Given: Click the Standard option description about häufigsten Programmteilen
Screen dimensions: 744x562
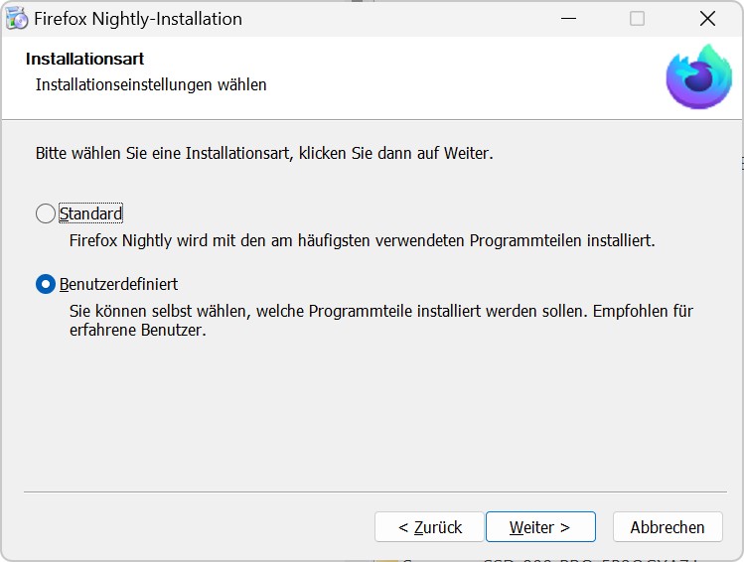Looking at the screenshot, I should click(x=362, y=240).
